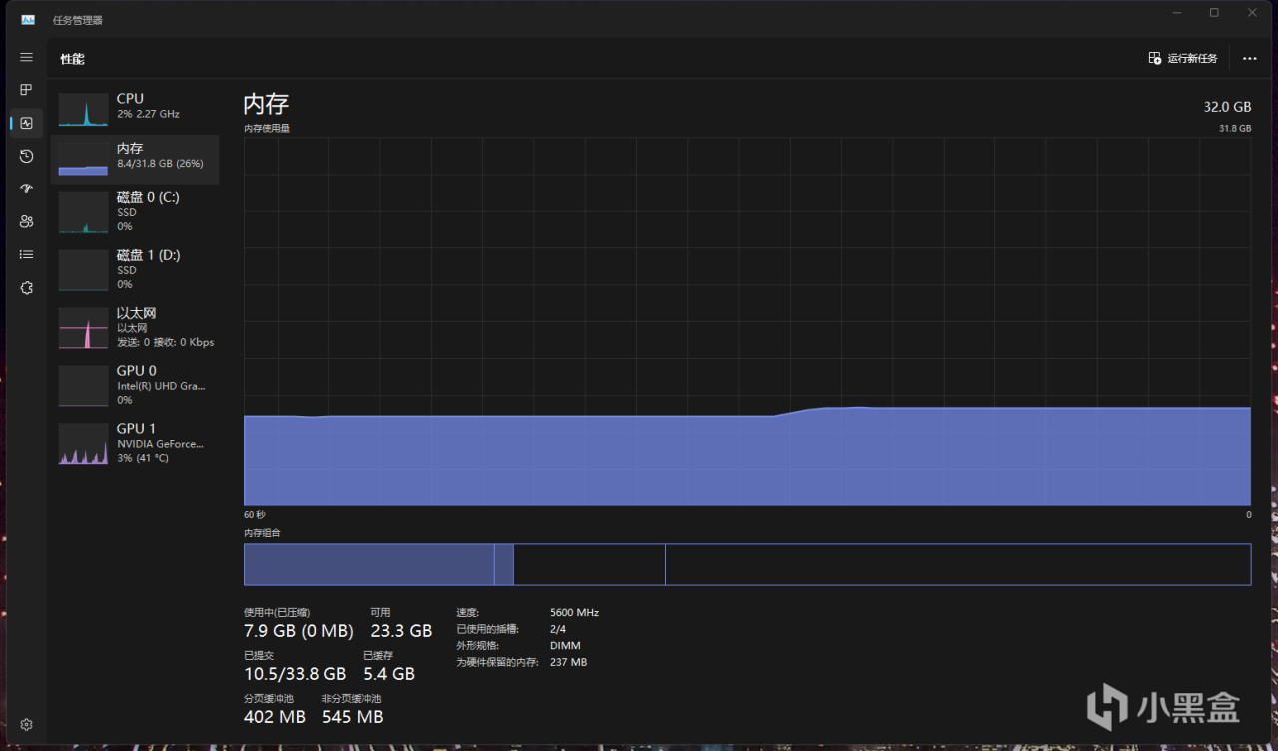Click the 内存组合 memory composition bar
Image resolution: width=1278 pixels, height=751 pixels.
click(747, 564)
